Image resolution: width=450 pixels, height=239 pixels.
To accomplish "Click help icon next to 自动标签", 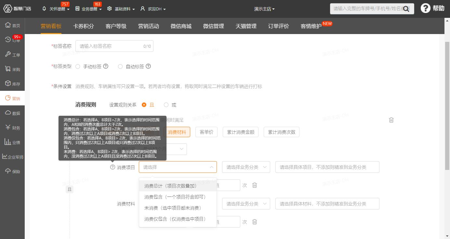I will point(148,66).
